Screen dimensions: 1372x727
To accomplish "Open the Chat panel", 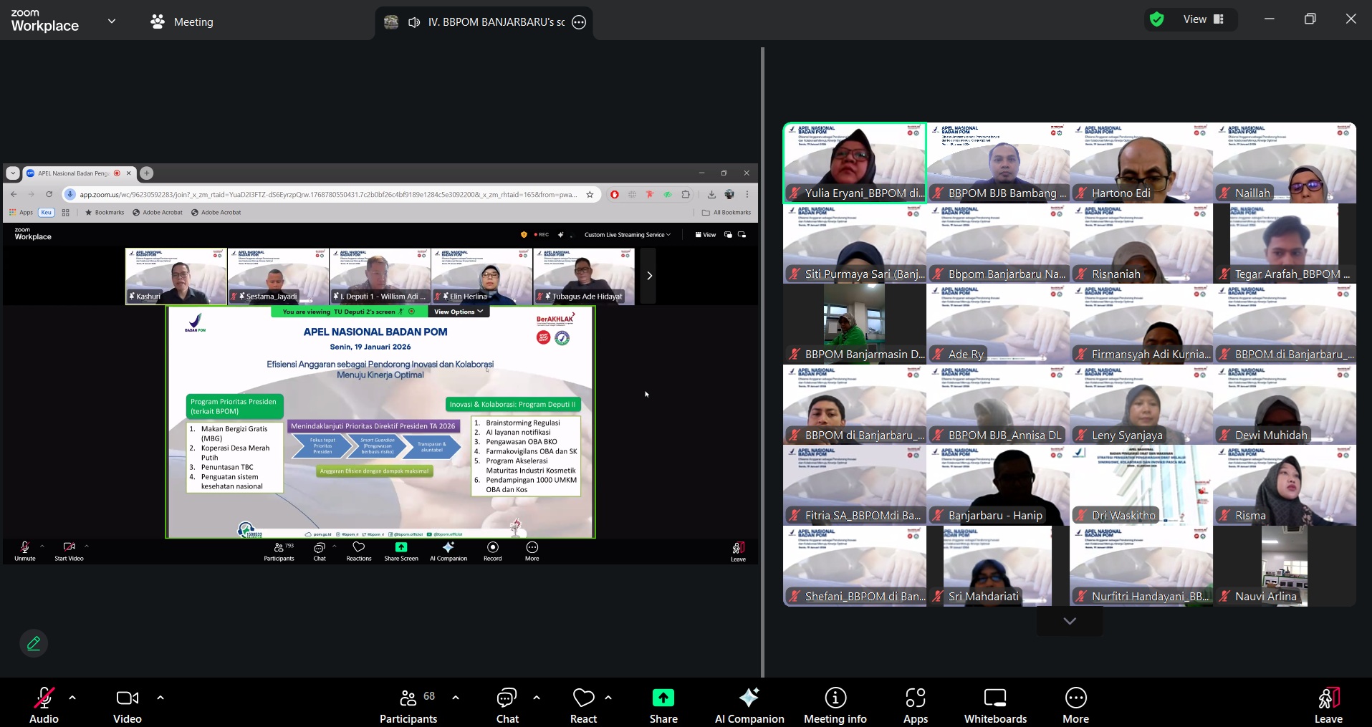I will (x=507, y=706).
